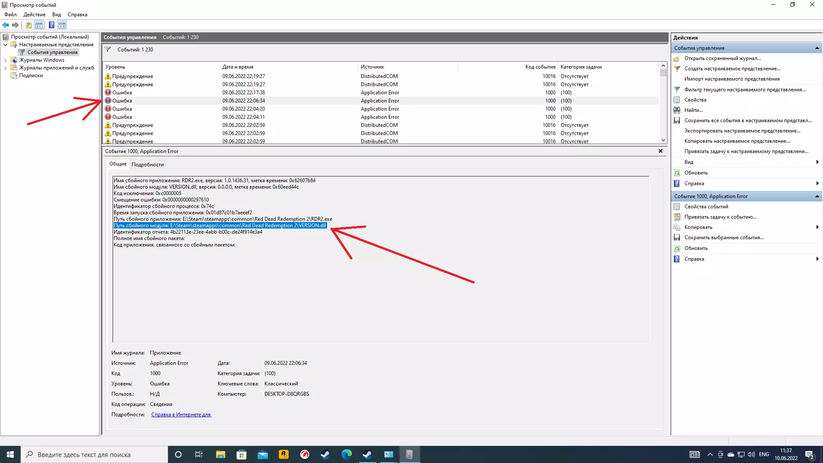
Task: Click the back arrow toolbar icon
Action: (x=6, y=25)
